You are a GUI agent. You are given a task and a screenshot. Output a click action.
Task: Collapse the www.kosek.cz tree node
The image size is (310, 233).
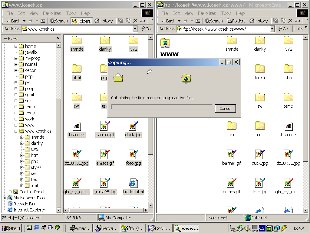coord(16,131)
